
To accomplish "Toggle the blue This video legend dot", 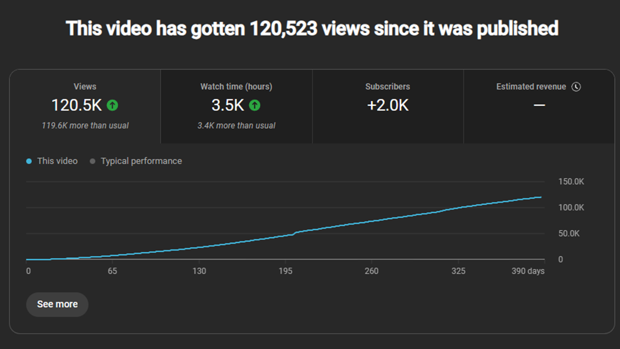I will point(29,162).
